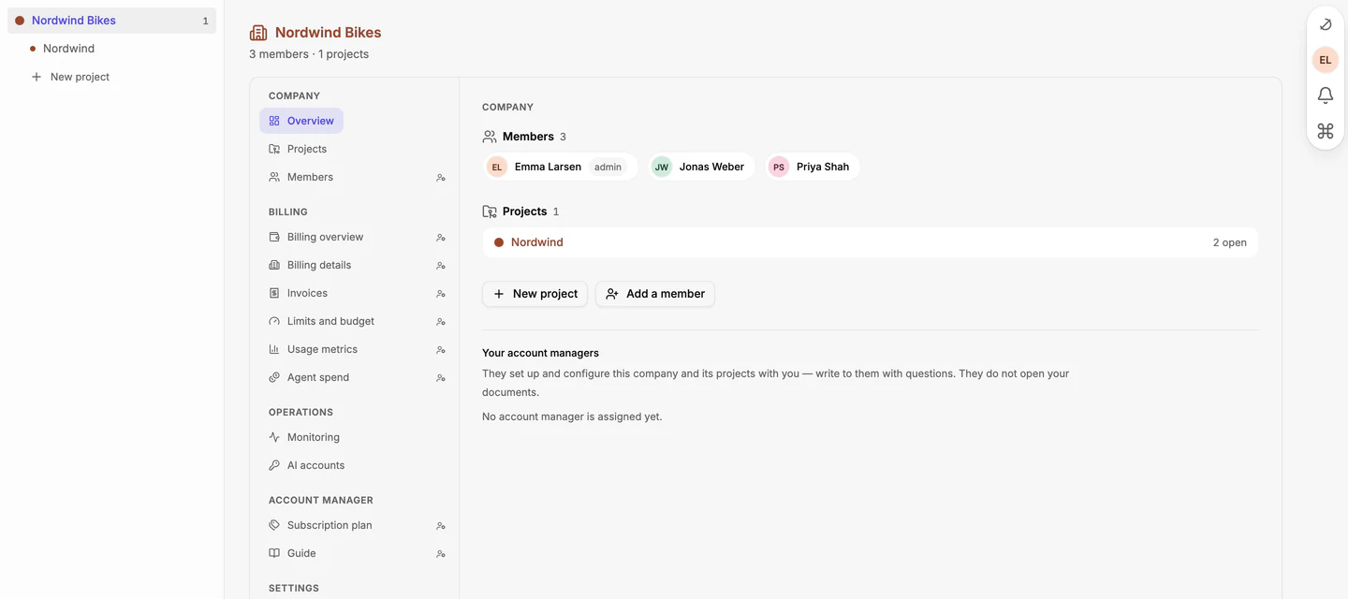
Task: Open the command palette icon
Action: (1326, 131)
